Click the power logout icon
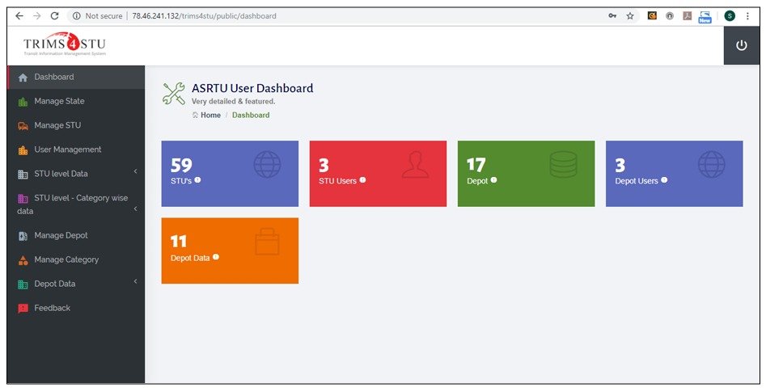This screenshot has height=392, width=766. 741,45
